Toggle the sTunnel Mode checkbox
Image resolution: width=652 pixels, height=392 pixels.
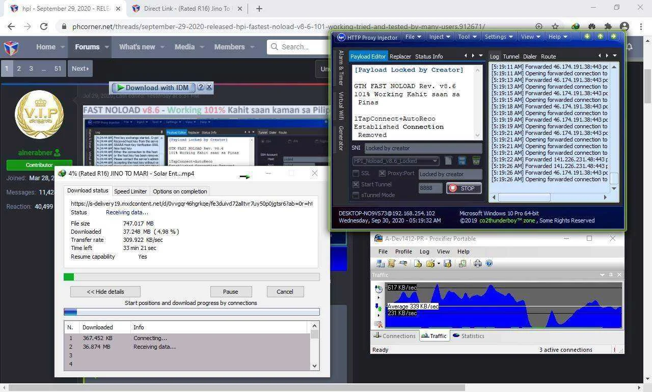coord(356,195)
